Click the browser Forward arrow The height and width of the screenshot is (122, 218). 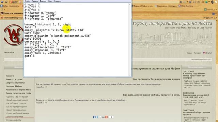pyautogui.click(x=6, y=2)
